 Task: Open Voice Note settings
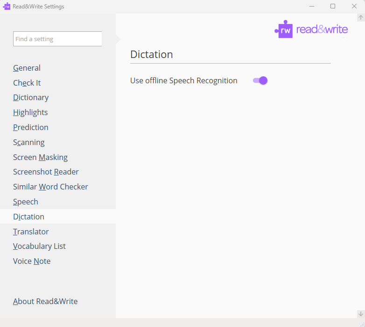tap(32, 261)
